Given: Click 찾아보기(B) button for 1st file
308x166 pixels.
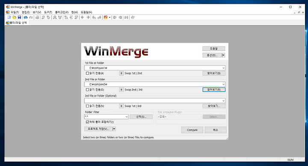Looking at the screenshot, I should coord(214,73).
